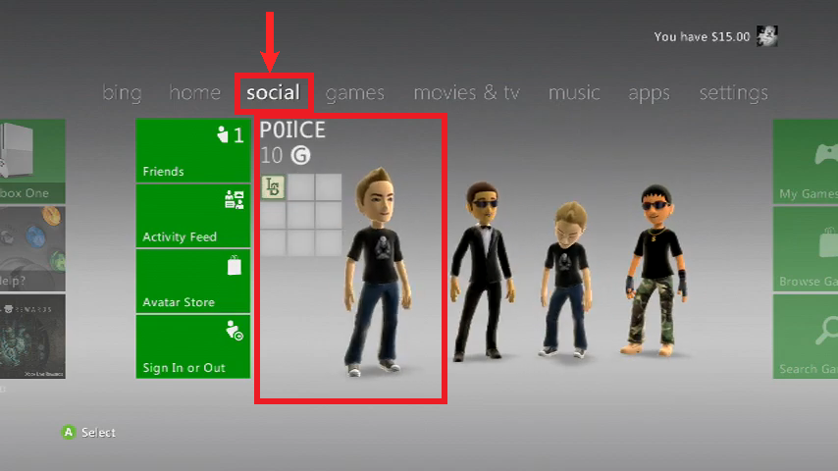Open the Friends tile

click(x=193, y=151)
